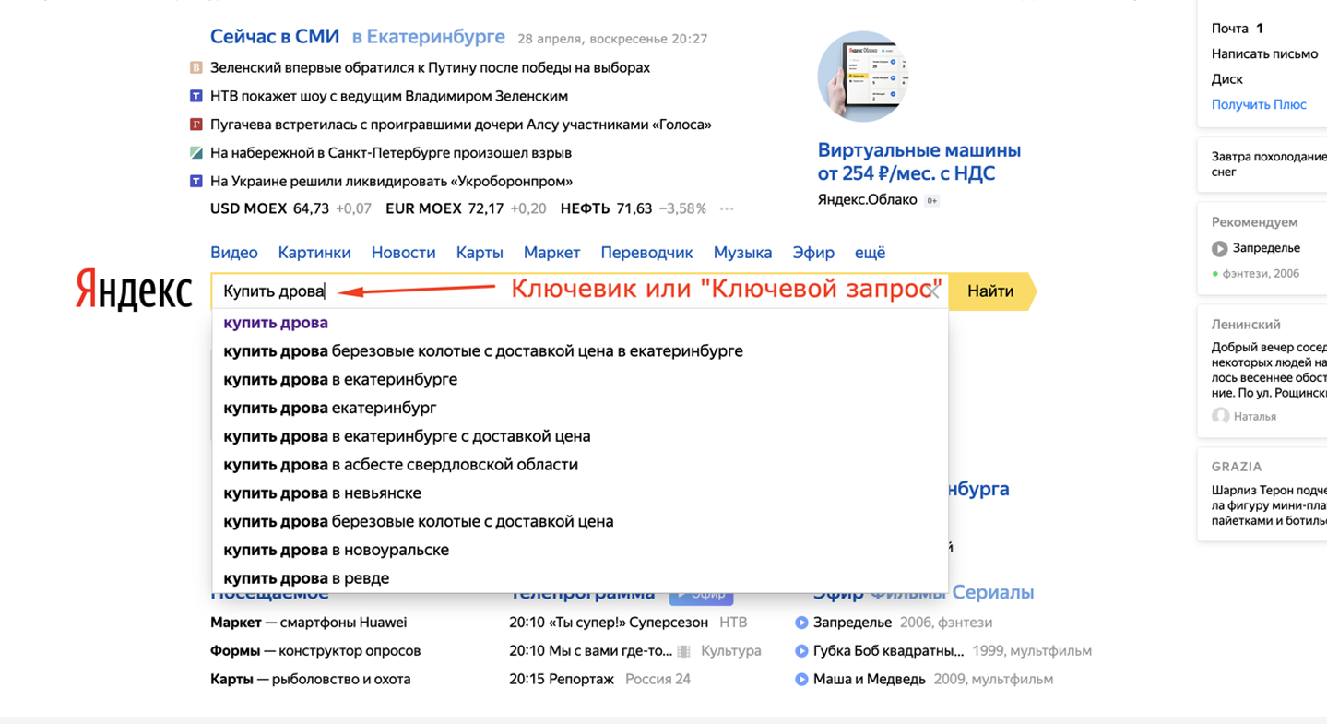
Task: Open the ещё services menu
Action: coord(870,253)
